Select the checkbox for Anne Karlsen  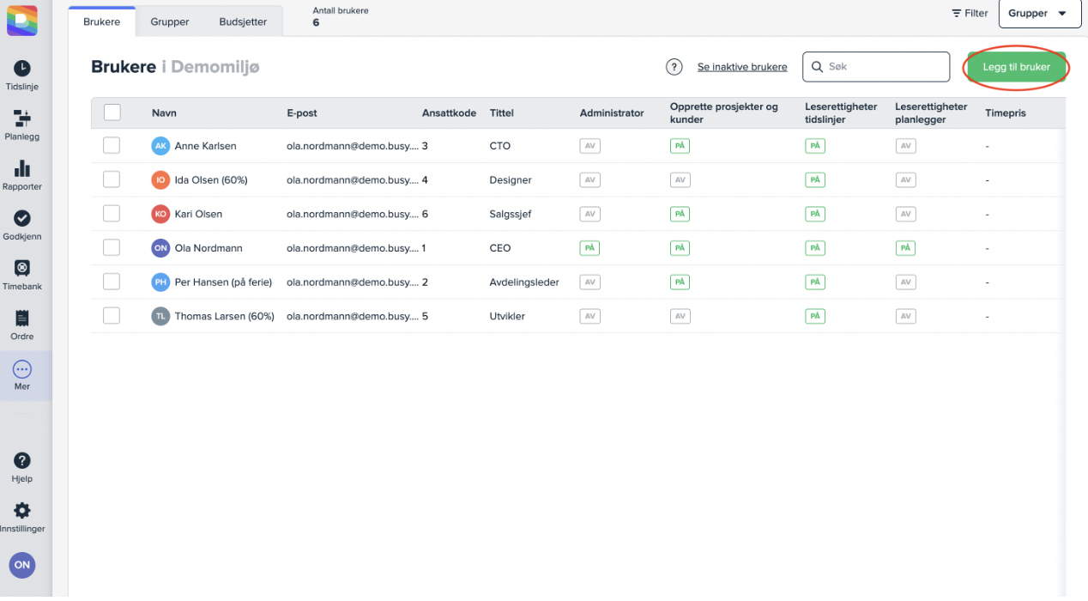(112, 146)
